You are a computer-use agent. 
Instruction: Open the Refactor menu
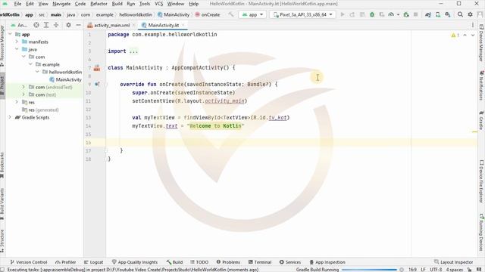click(99, 4)
